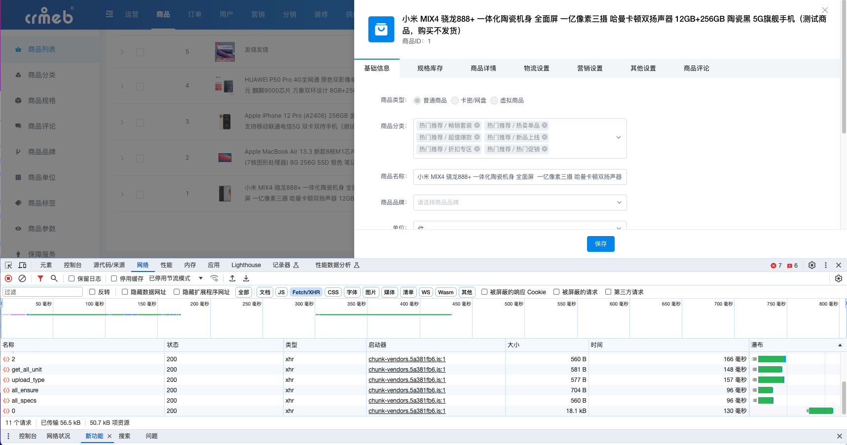Open the DevTools three-dot customize menu
847x445 pixels.
pos(826,265)
